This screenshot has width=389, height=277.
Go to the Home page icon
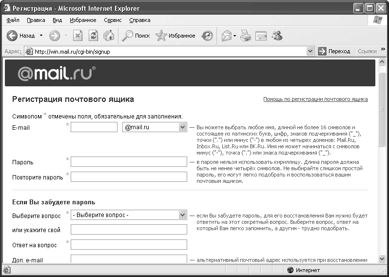click(x=109, y=36)
